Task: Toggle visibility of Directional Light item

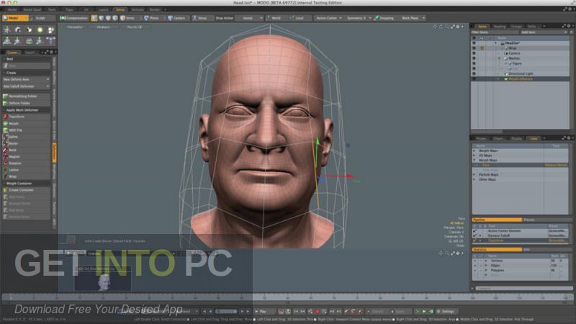Action: point(474,73)
